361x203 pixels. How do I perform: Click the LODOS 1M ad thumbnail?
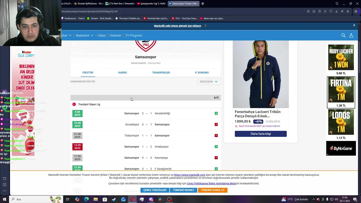click(341, 122)
